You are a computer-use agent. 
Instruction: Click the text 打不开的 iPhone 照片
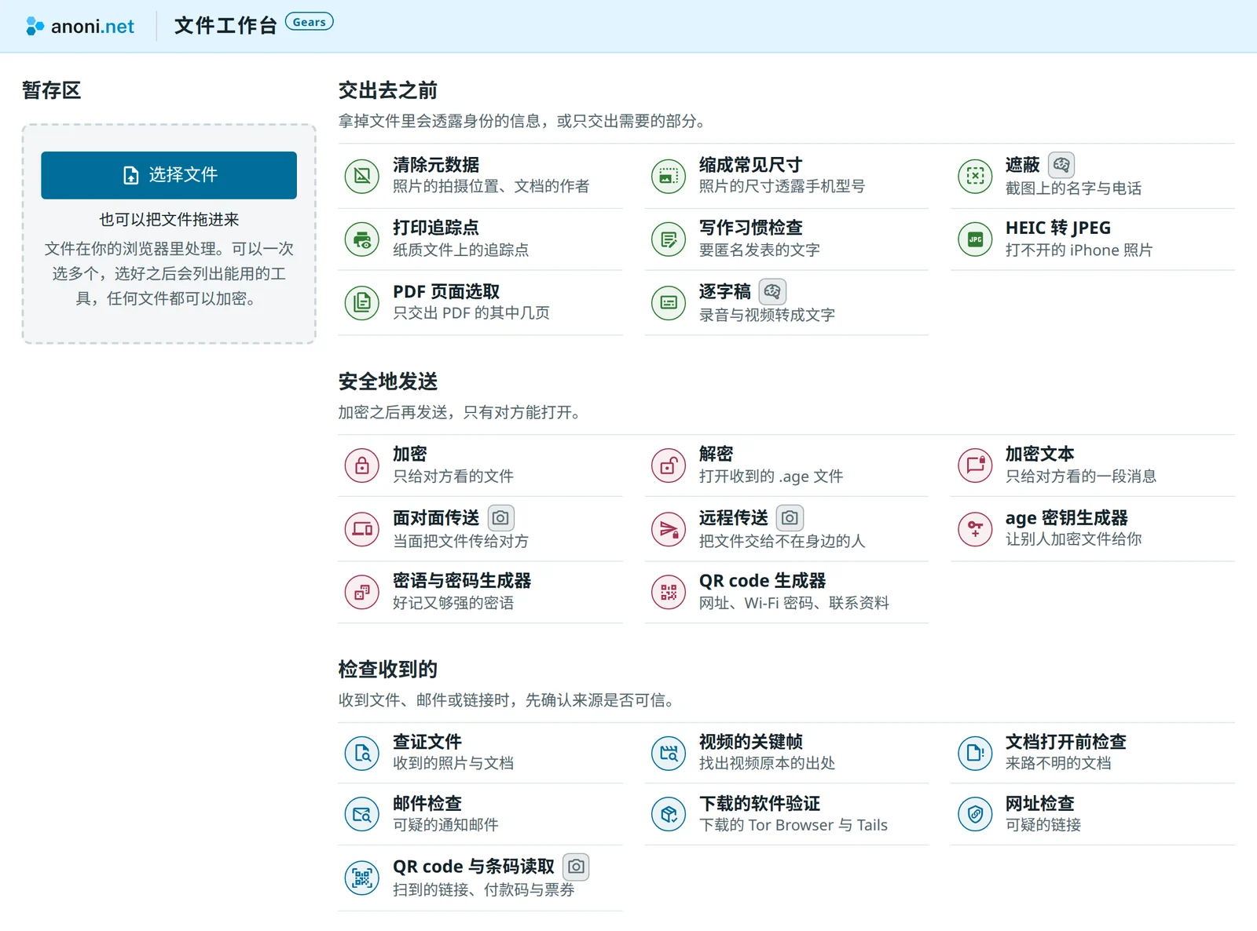pos(1079,250)
